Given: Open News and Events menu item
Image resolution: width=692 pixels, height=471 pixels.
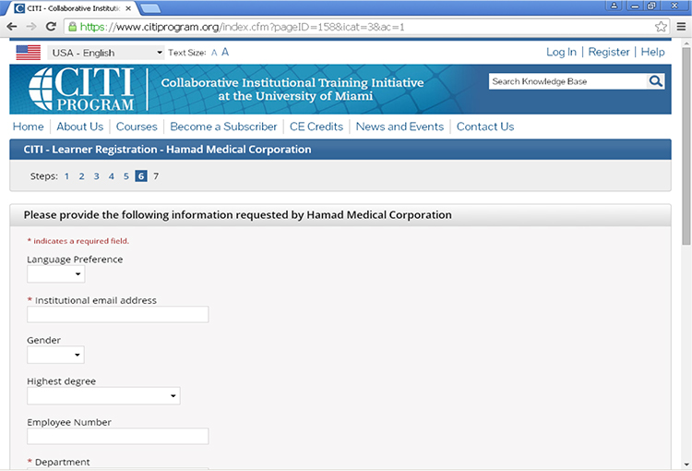Looking at the screenshot, I should 400,127.
